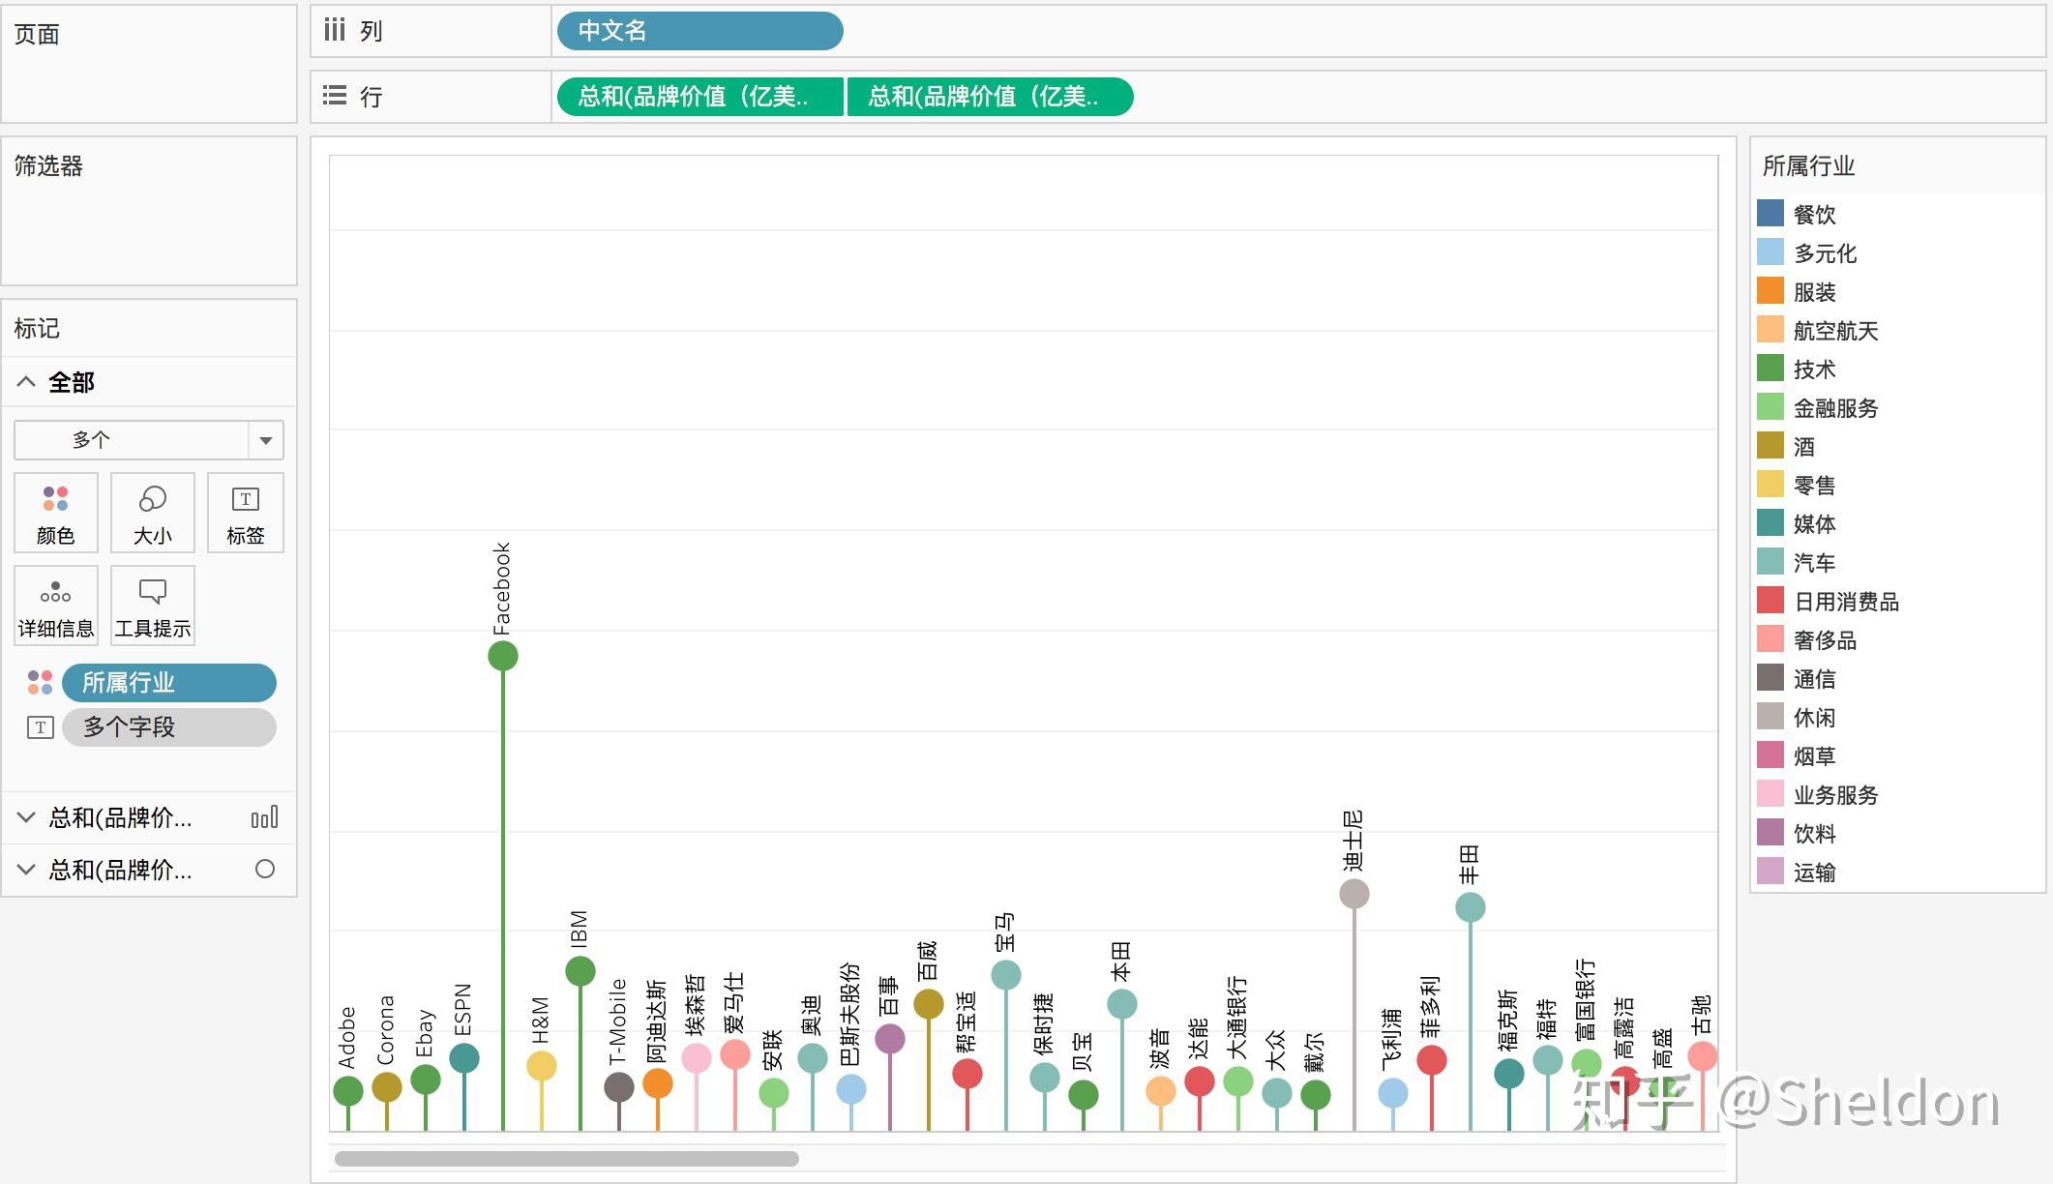Open the Label mark card

(246, 513)
